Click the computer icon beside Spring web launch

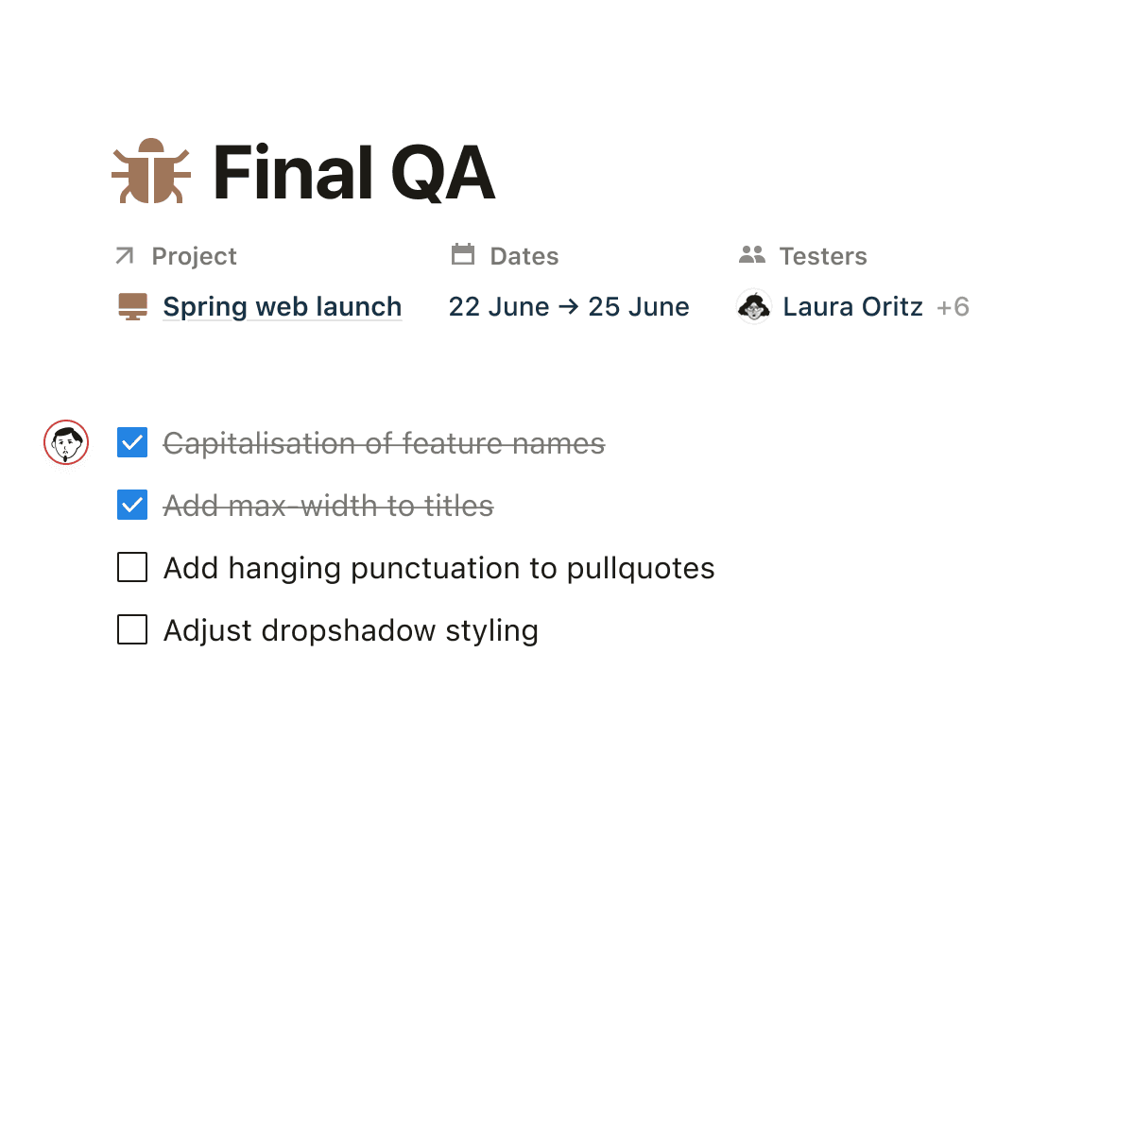click(x=133, y=306)
